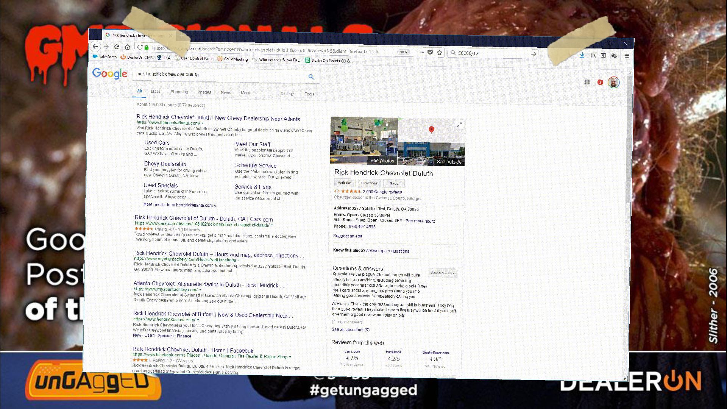727x409 pixels.
Task: Bookmark this page with the star icon
Action: pos(439,53)
